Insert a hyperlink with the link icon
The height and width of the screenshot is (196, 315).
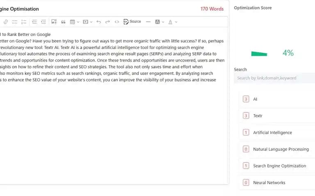click(x=6, y=22)
